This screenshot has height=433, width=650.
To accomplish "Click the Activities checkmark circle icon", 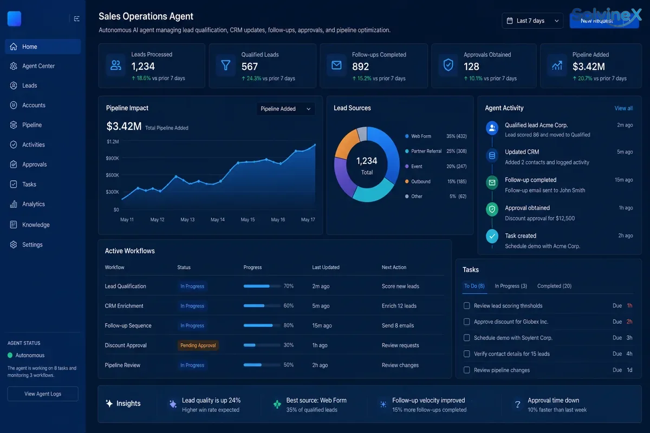I will click(x=14, y=145).
